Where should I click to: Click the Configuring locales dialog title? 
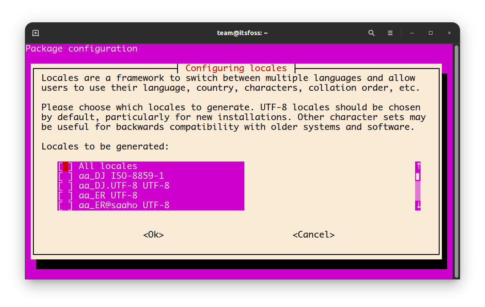pyautogui.click(x=236, y=68)
